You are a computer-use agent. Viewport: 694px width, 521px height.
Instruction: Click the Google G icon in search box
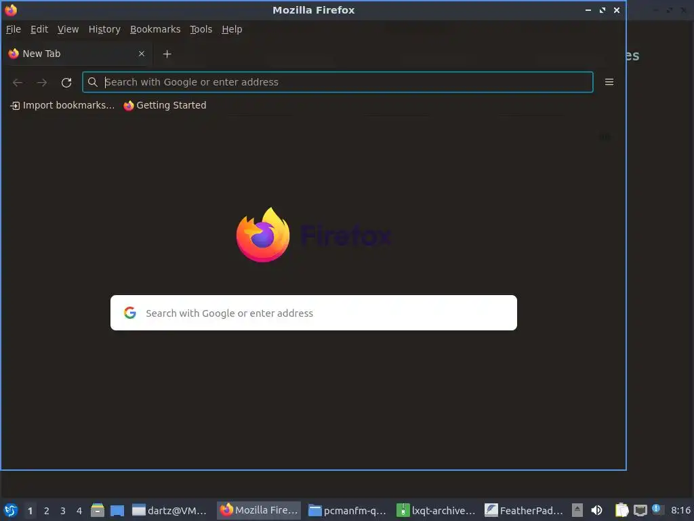point(129,313)
